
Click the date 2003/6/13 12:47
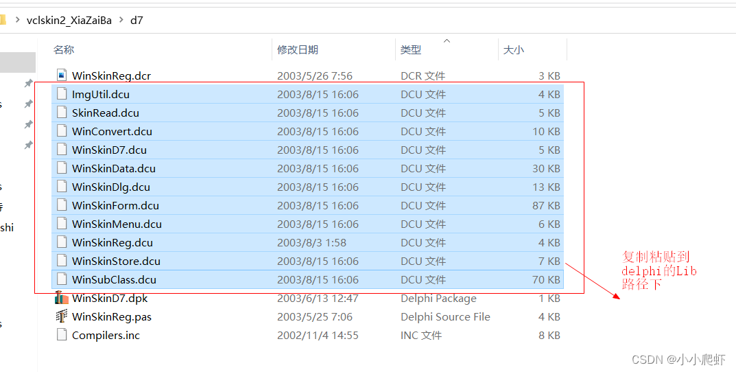[x=318, y=299]
